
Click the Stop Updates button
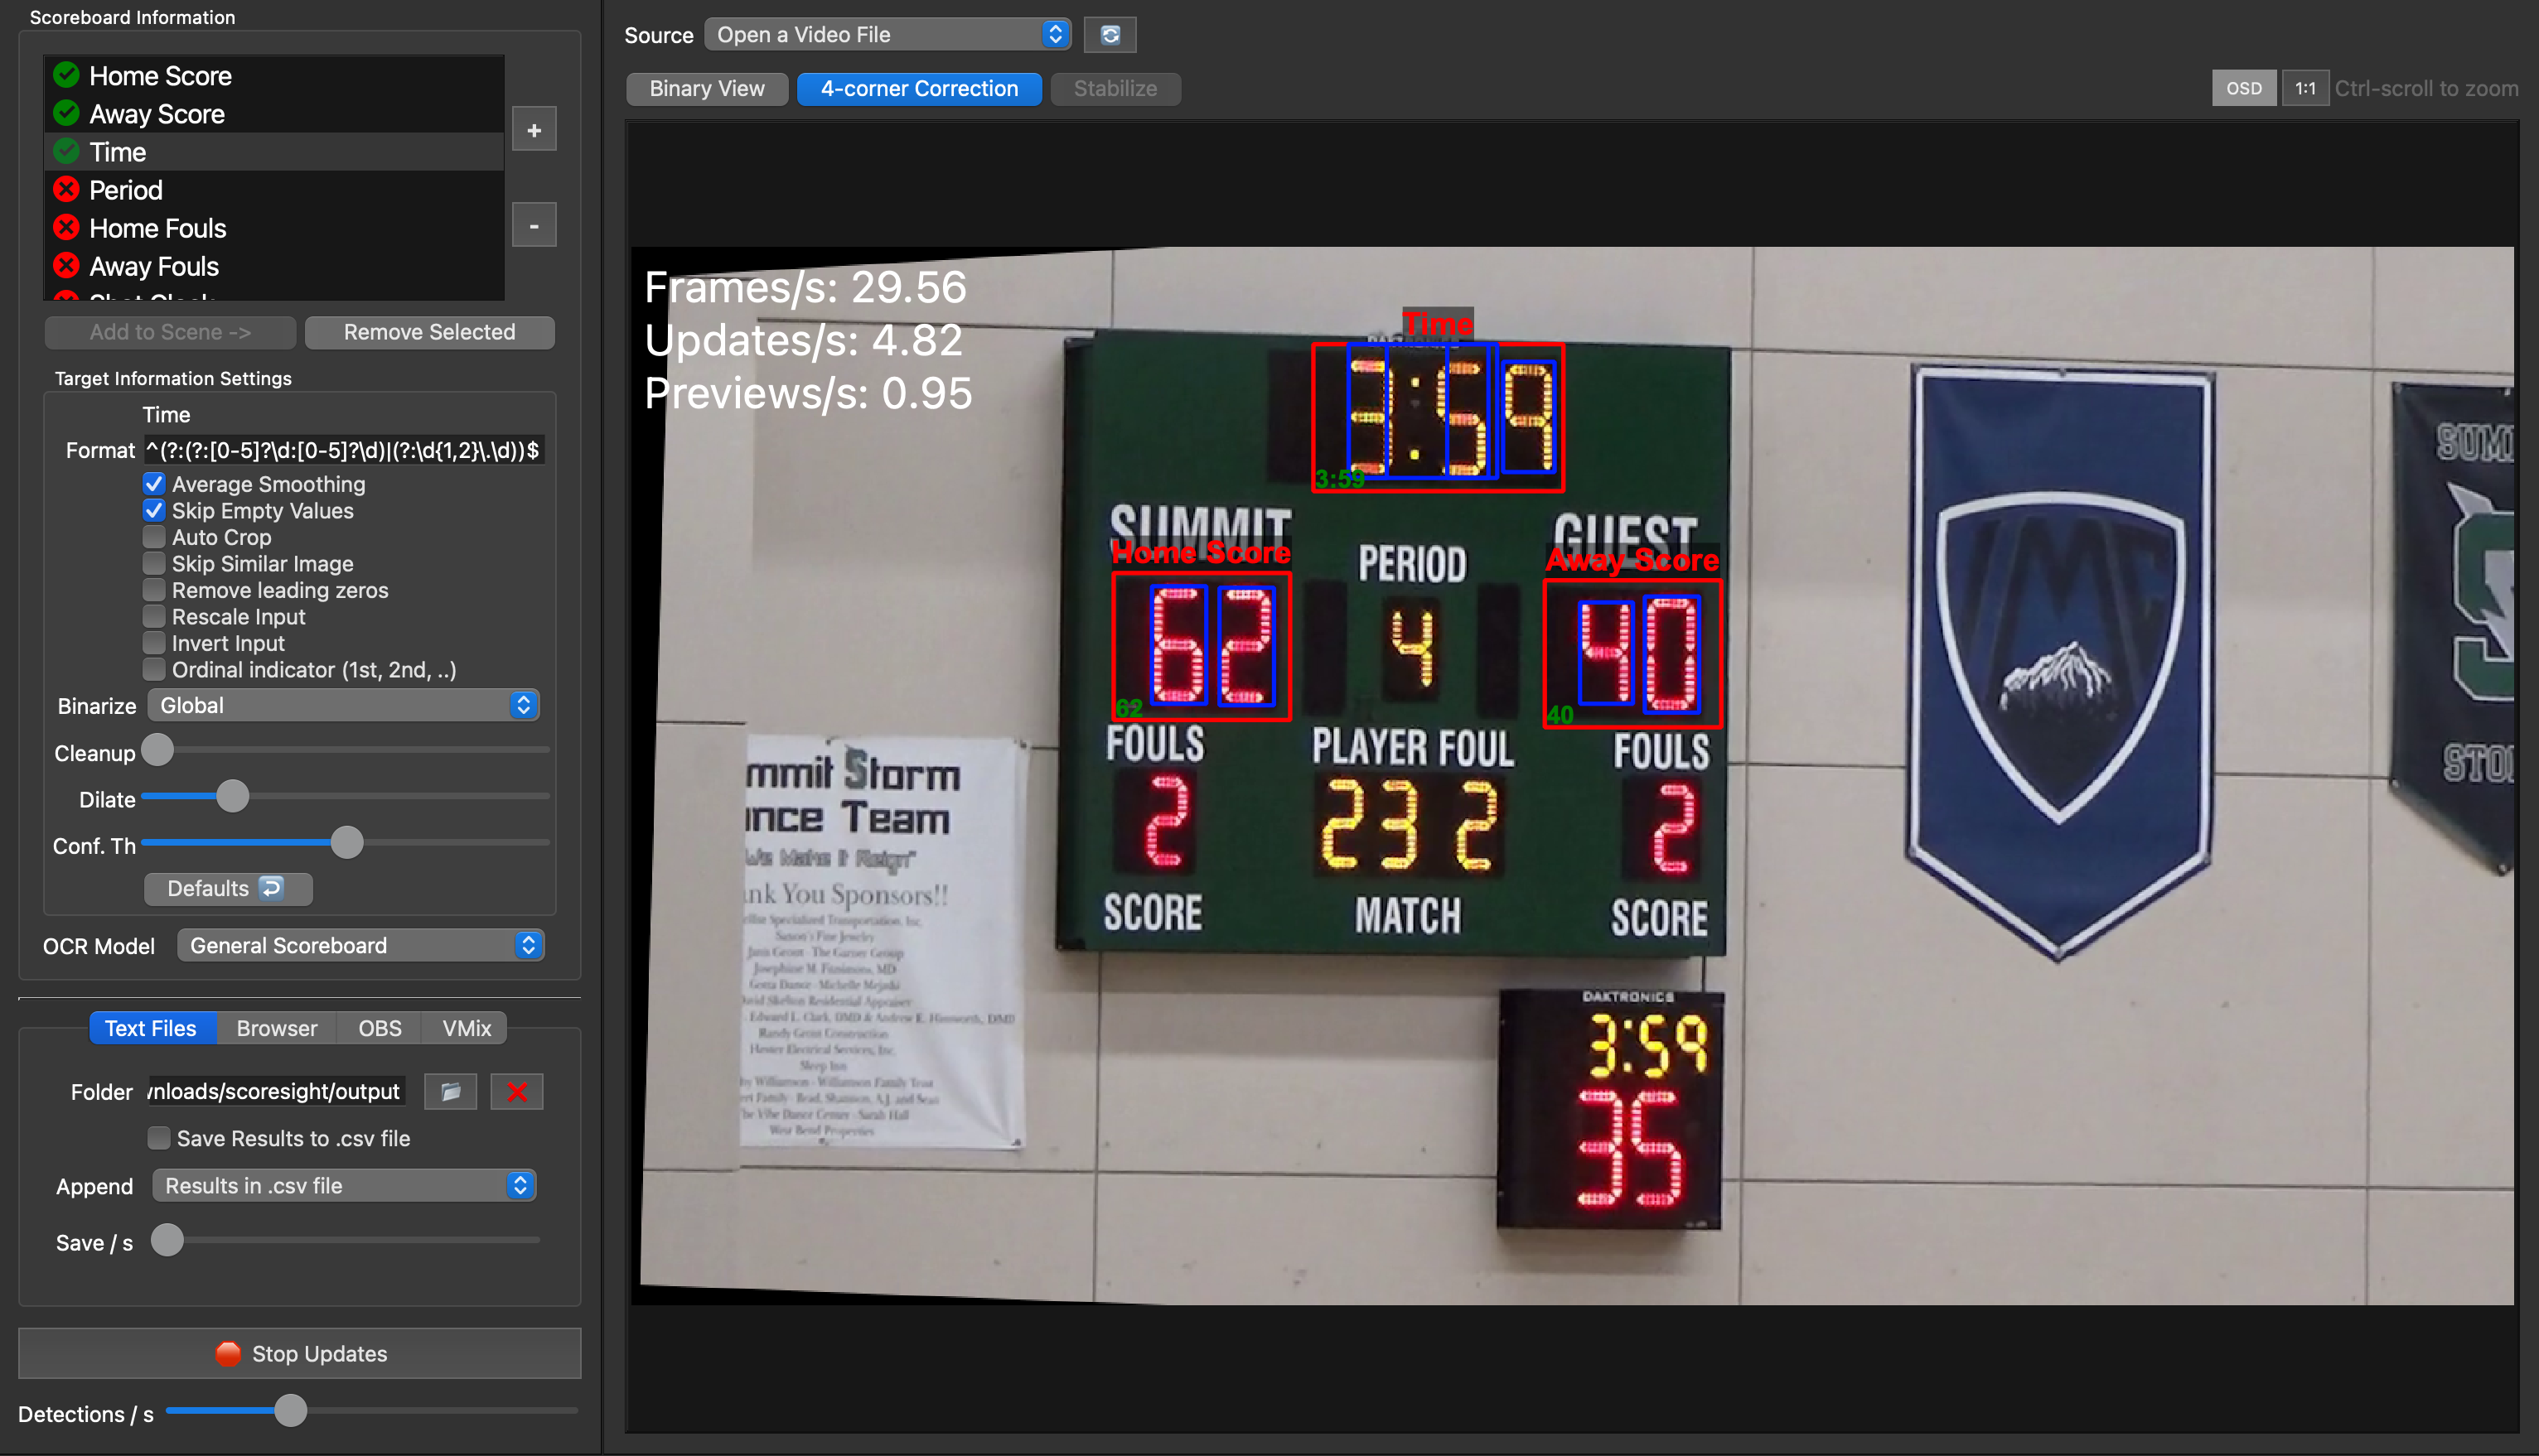pos(300,1353)
